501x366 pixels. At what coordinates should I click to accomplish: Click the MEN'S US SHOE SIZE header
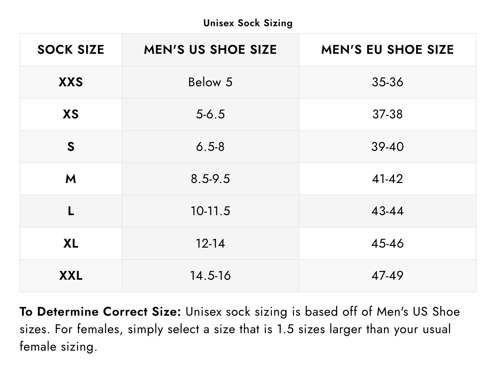[210, 50]
